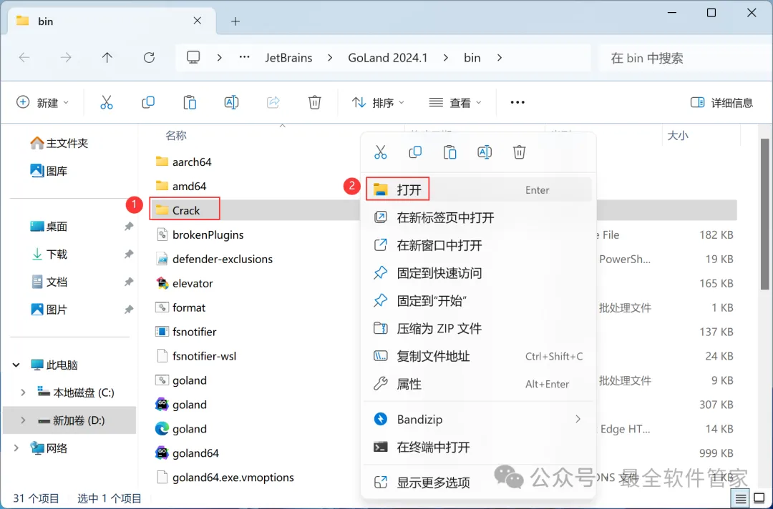This screenshot has width=773, height=509.
Task: Open the 排序 sort dropdown
Action: click(378, 102)
